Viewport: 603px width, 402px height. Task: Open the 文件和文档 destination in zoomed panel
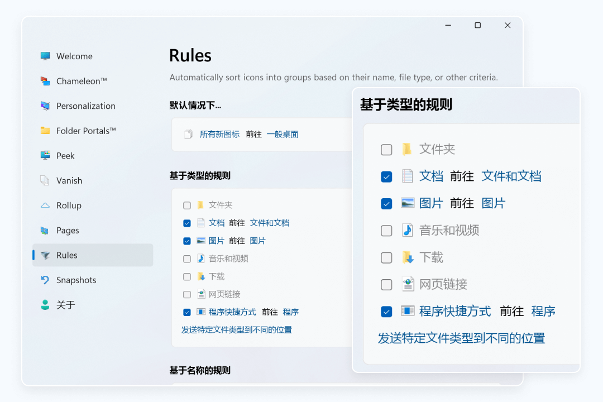(x=511, y=176)
